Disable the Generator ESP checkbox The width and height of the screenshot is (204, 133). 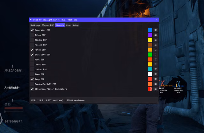point(32,30)
